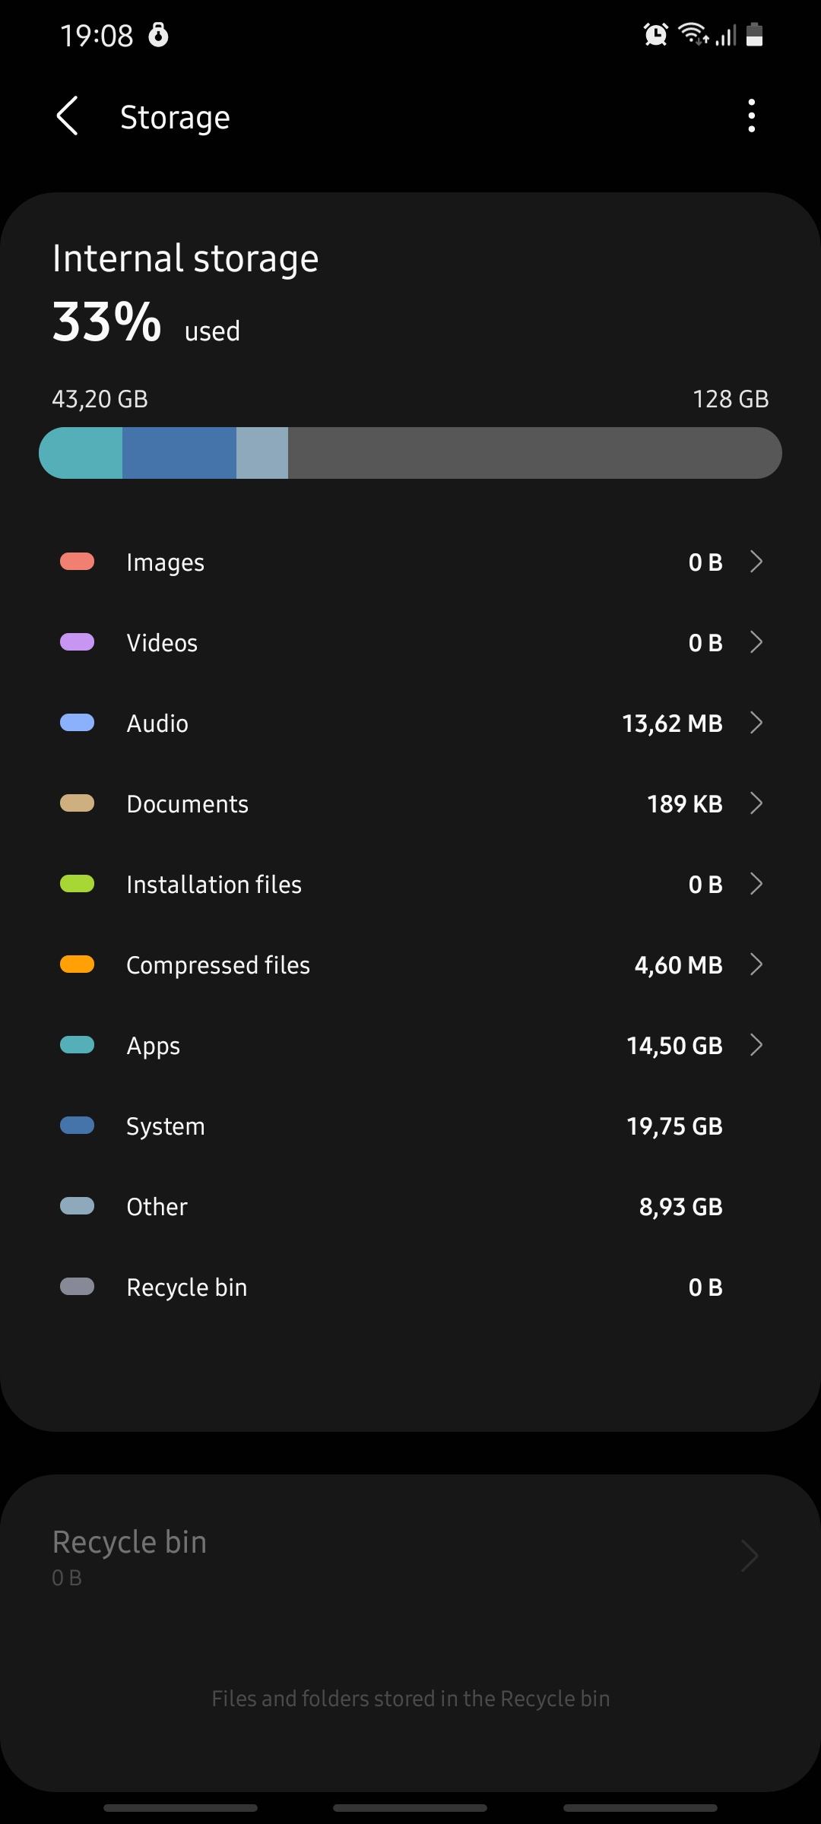The width and height of the screenshot is (821, 1824).
Task: Open the three-dot more options menu
Action: click(751, 116)
